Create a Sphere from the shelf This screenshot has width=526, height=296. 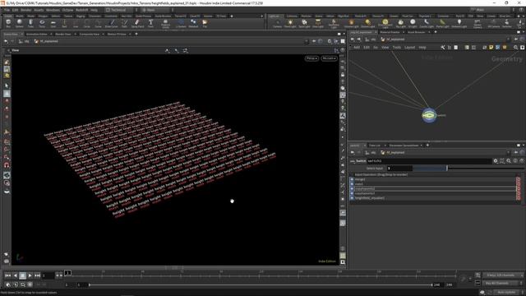tap(20, 24)
